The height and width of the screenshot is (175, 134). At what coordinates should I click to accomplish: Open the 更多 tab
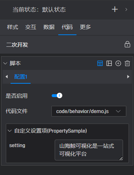[85, 27]
